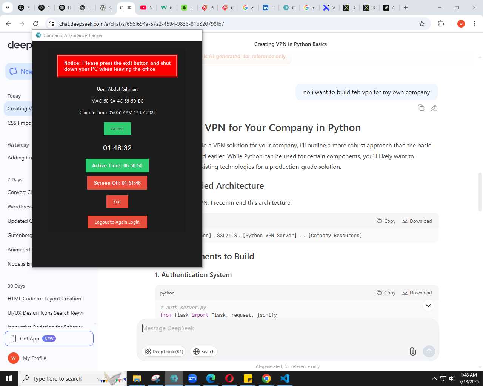The height and width of the screenshot is (386, 483).
Task: Click the network icon in system tray
Action: point(443,378)
